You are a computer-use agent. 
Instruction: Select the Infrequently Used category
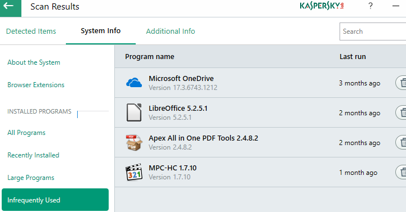pos(55,200)
